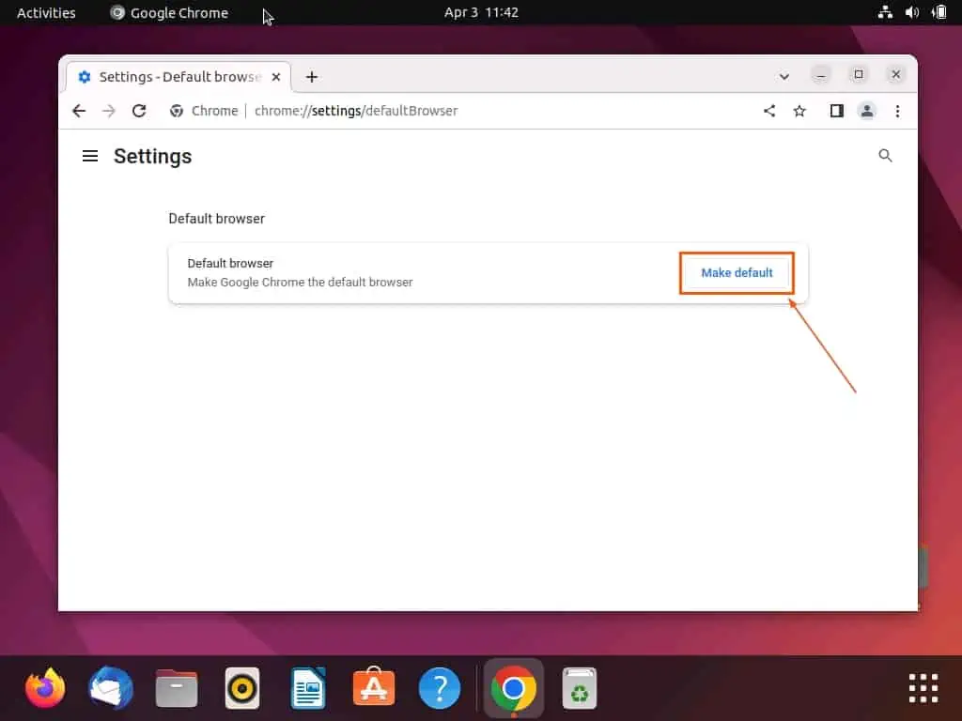Click inside the address bar
962x721 pixels.
[423, 111]
